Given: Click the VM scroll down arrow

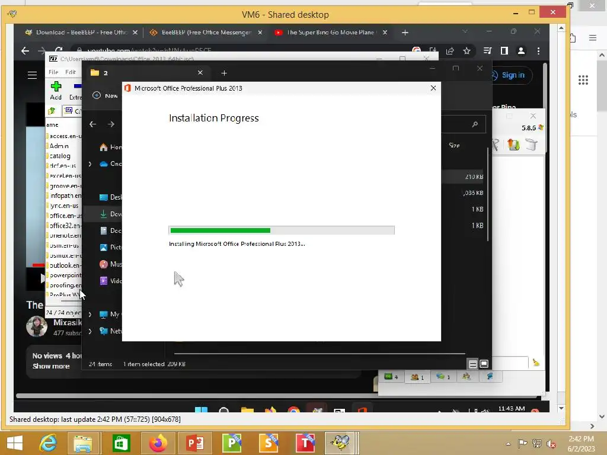Looking at the screenshot, I should 561,408.
